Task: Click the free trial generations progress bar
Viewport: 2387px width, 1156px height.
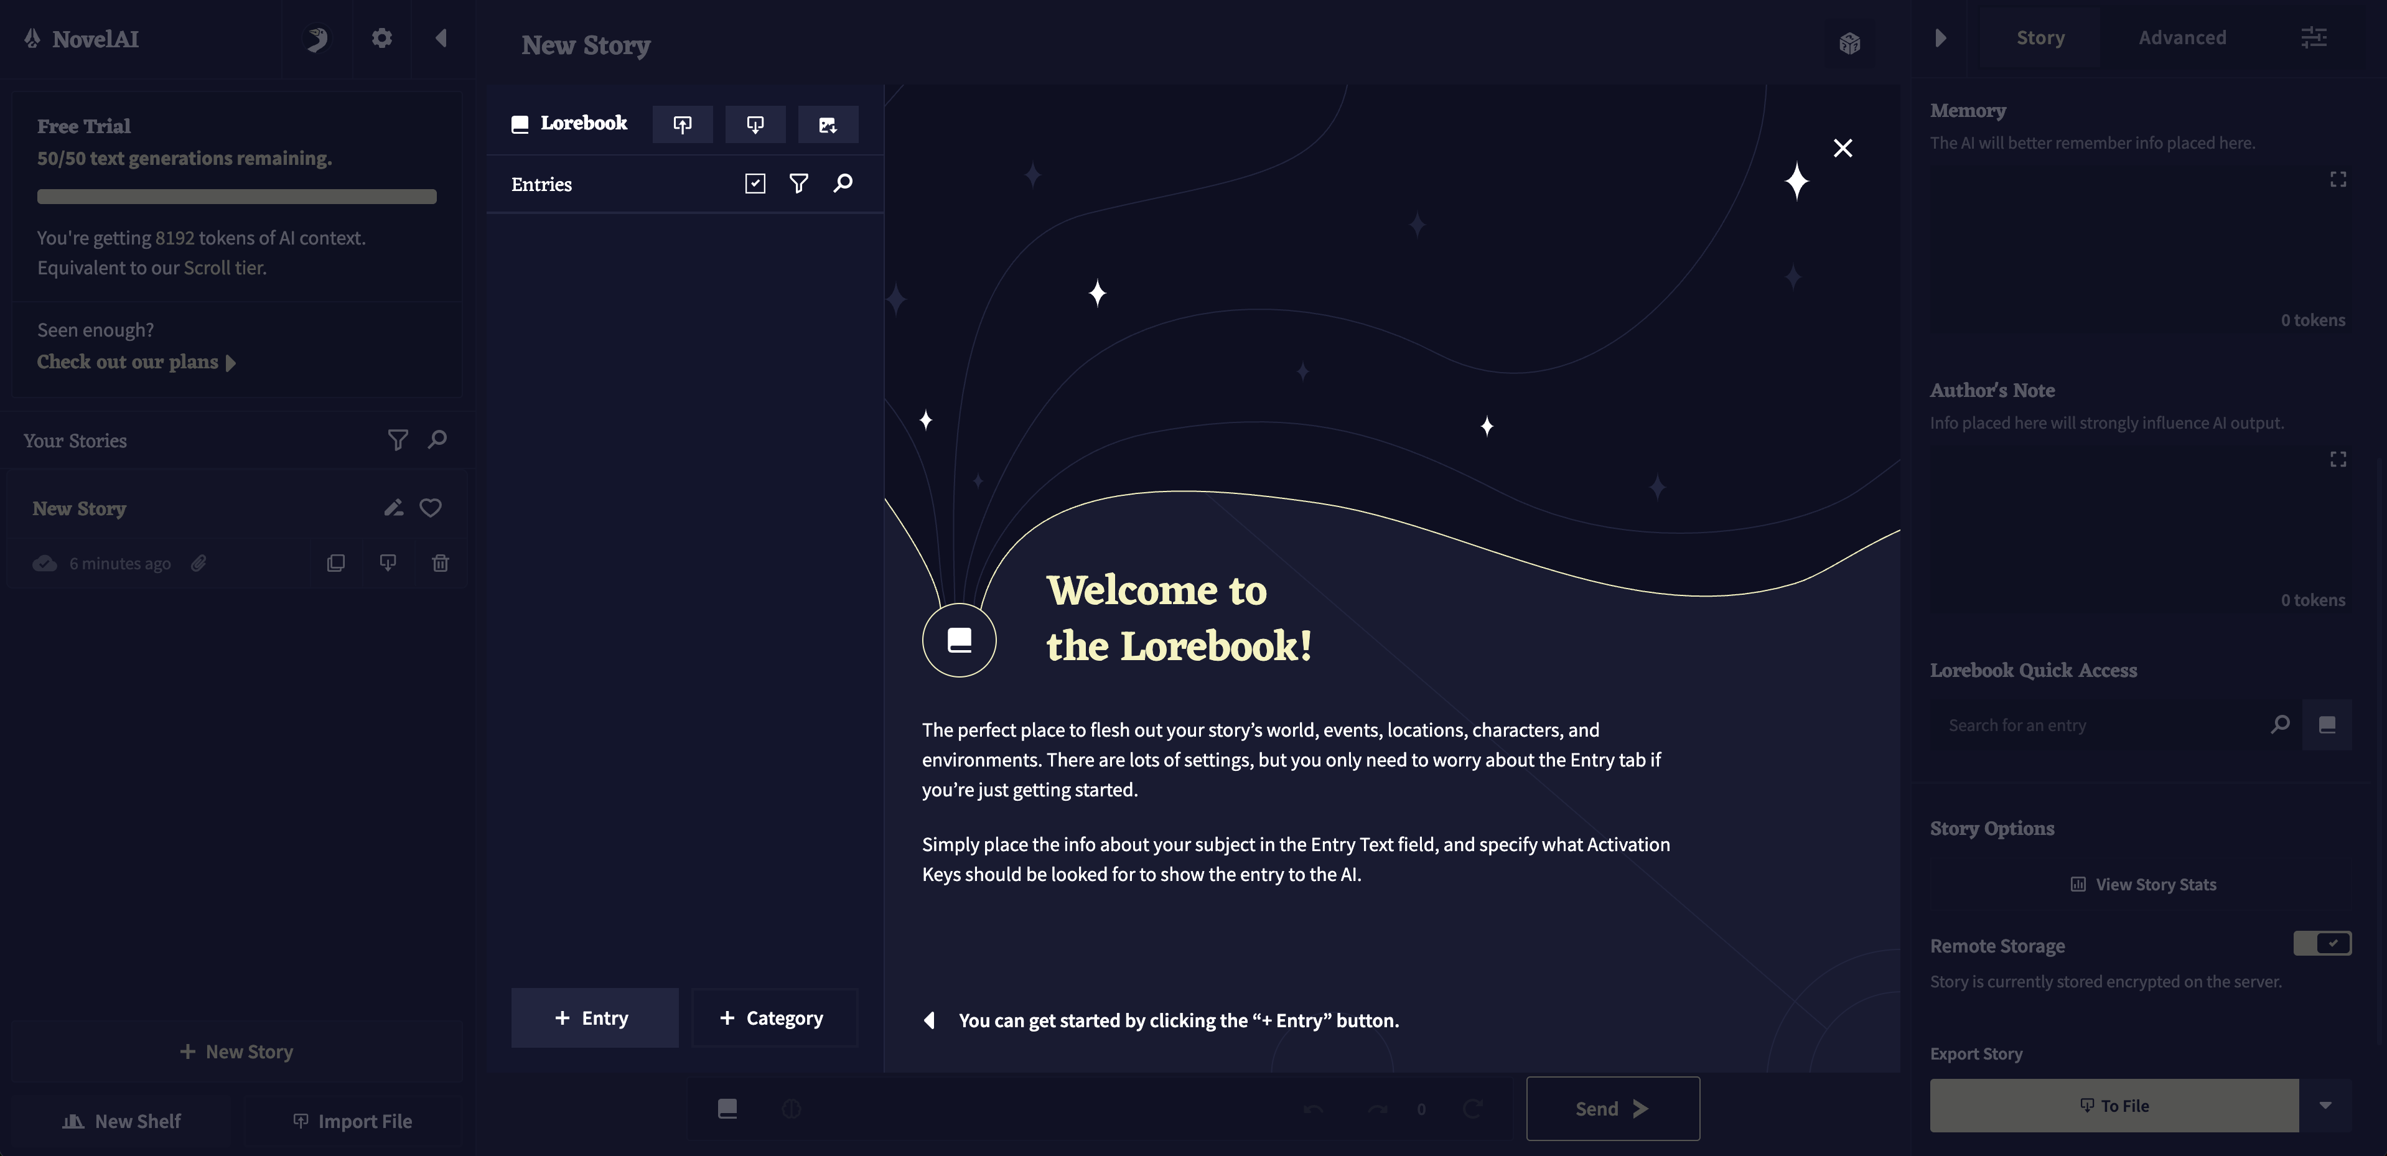Action: pyautogui.click(x=236, y=197)
